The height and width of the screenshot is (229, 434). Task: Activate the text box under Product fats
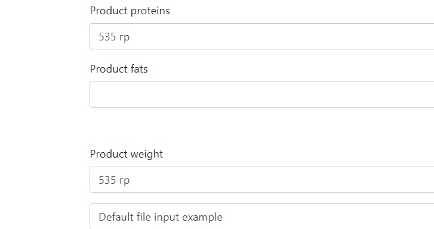(x=262, y=95)
